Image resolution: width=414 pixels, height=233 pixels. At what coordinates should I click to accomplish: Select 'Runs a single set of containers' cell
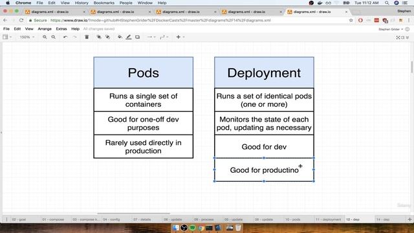pos(144,100)
